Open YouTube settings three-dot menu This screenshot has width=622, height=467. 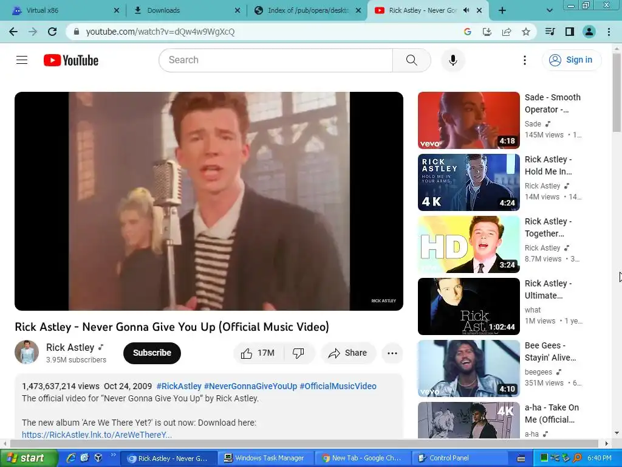pos(525,60)
